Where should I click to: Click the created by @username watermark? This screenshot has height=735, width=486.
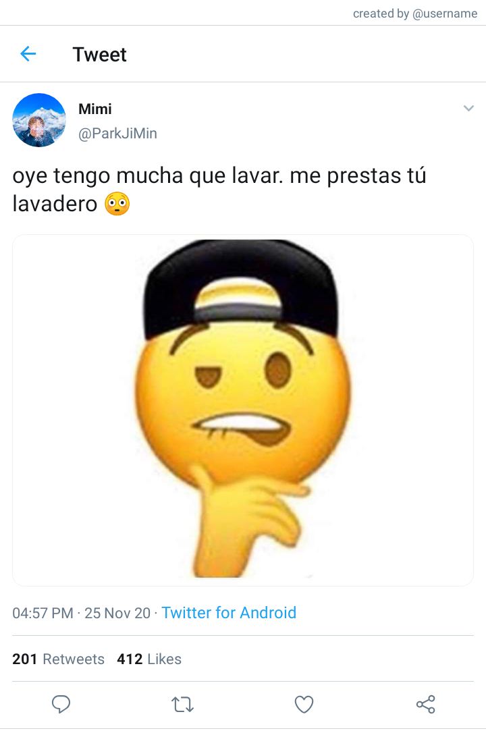415,13
